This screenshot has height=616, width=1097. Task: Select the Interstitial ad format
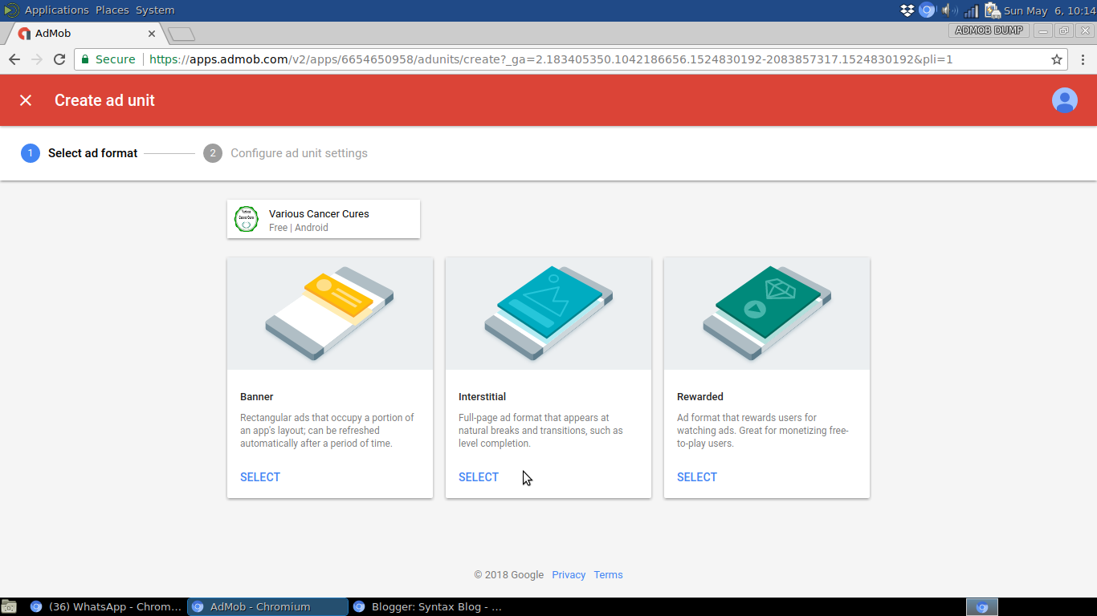click(479, 477)
